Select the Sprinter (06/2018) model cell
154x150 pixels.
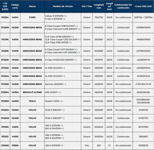[x=56, y=84]
